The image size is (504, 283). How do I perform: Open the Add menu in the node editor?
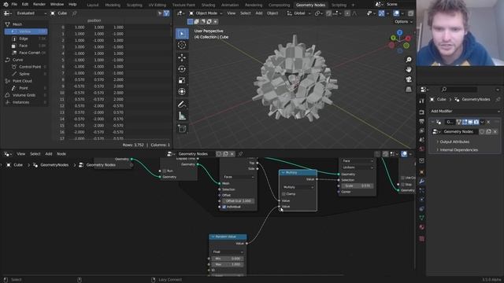coord(49,154)
